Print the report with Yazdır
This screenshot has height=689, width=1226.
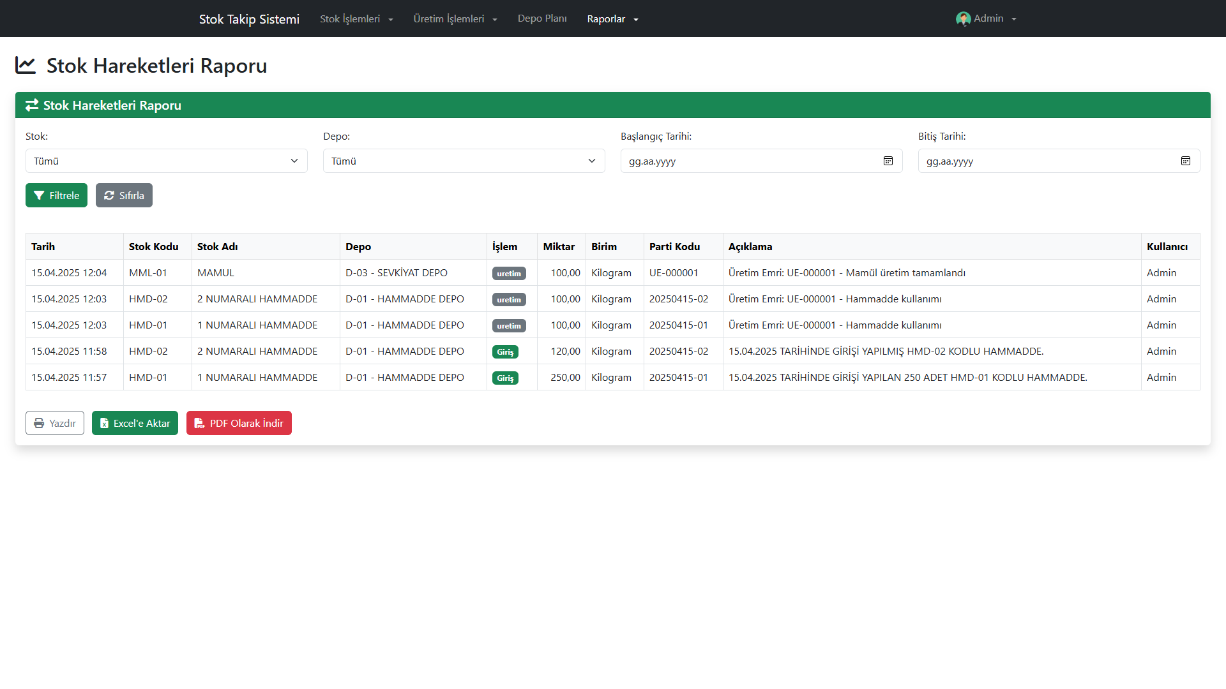(x=55, y=423)
